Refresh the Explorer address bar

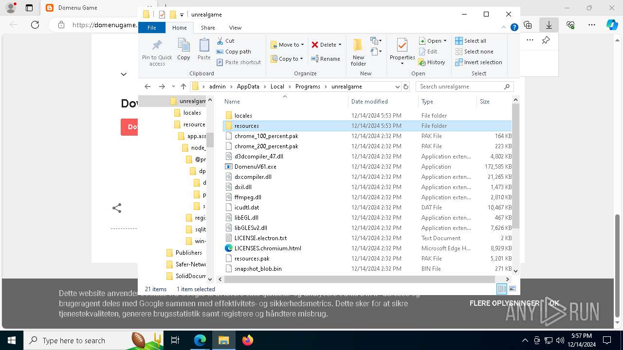(406, 87)
